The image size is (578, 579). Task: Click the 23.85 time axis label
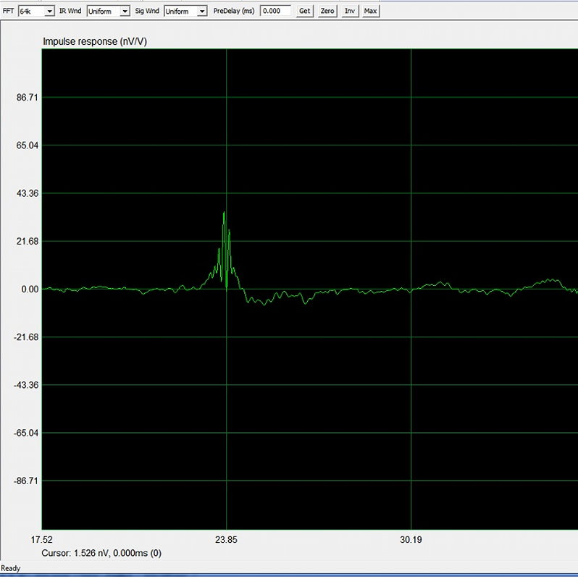pyautogui.click(x=227, y=540)
